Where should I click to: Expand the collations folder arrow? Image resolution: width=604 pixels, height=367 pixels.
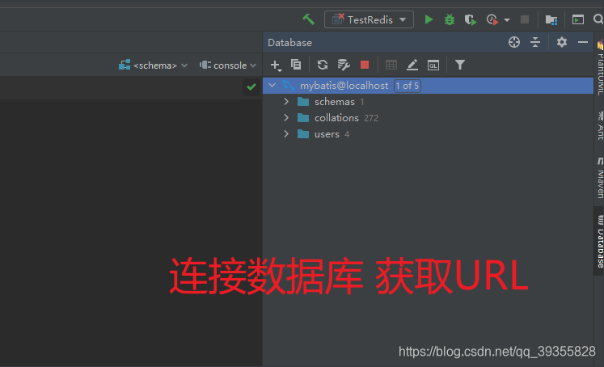286,118
